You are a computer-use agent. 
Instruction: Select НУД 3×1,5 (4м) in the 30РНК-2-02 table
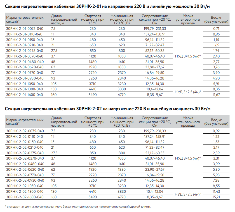188,158
